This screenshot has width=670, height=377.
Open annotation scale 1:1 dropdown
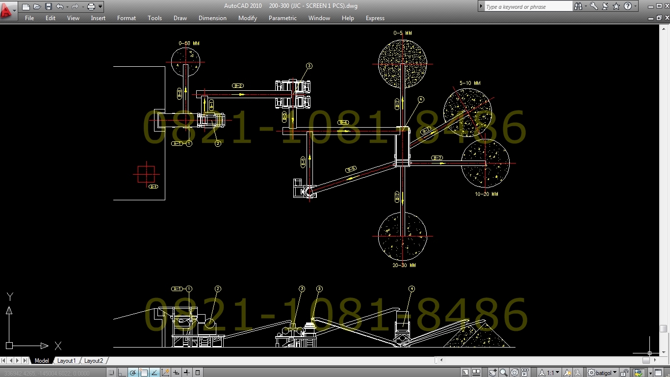548,373
